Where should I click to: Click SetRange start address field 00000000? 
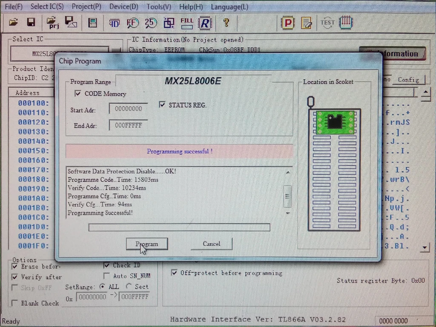tap(92, 297)
